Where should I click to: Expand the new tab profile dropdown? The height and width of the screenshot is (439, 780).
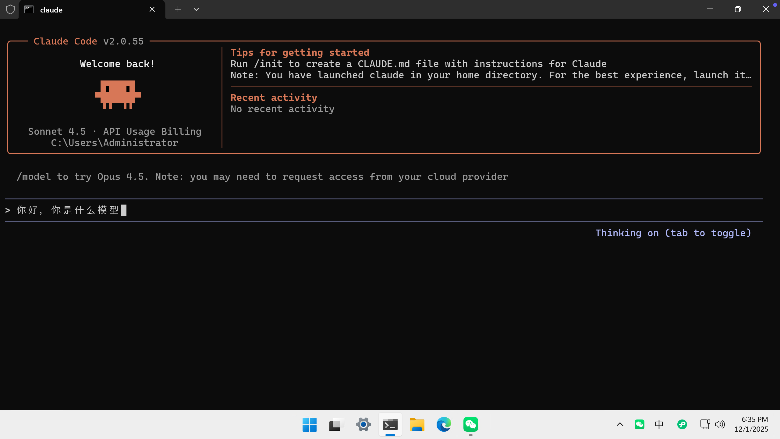(x=196, y=9)
